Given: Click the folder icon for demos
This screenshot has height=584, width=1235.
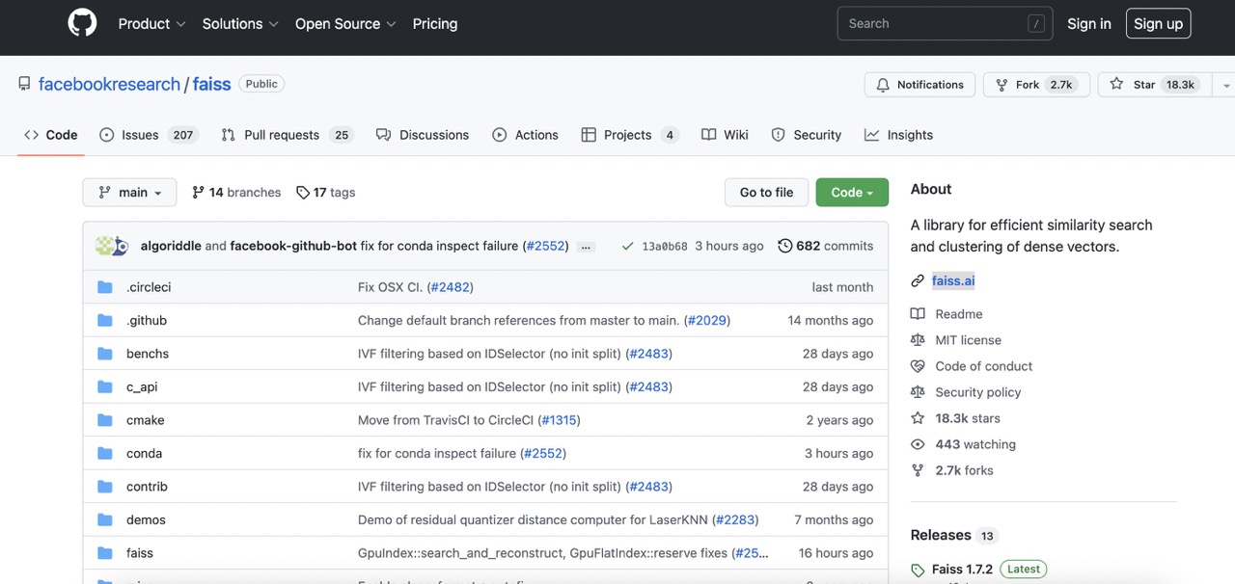Looking at the screenshot, I should point(105,519).
